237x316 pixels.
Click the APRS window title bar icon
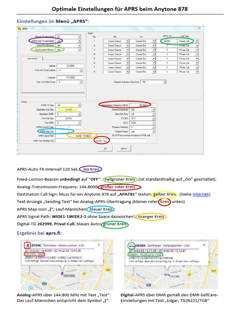pyautogui.click(x=19, y=29)
